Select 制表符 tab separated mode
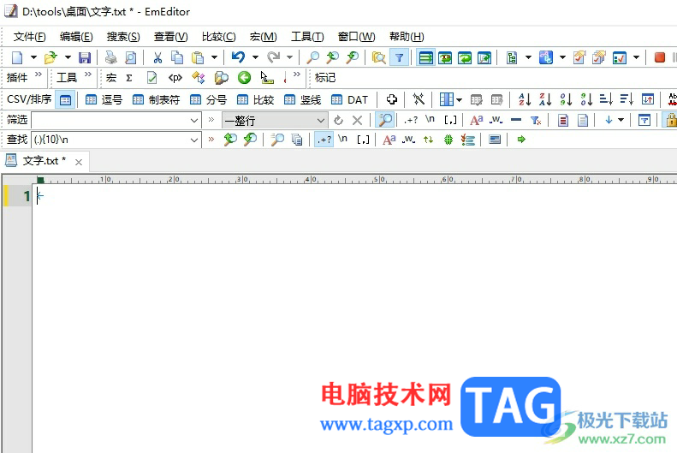677x453 pixels. pos(156,99)
